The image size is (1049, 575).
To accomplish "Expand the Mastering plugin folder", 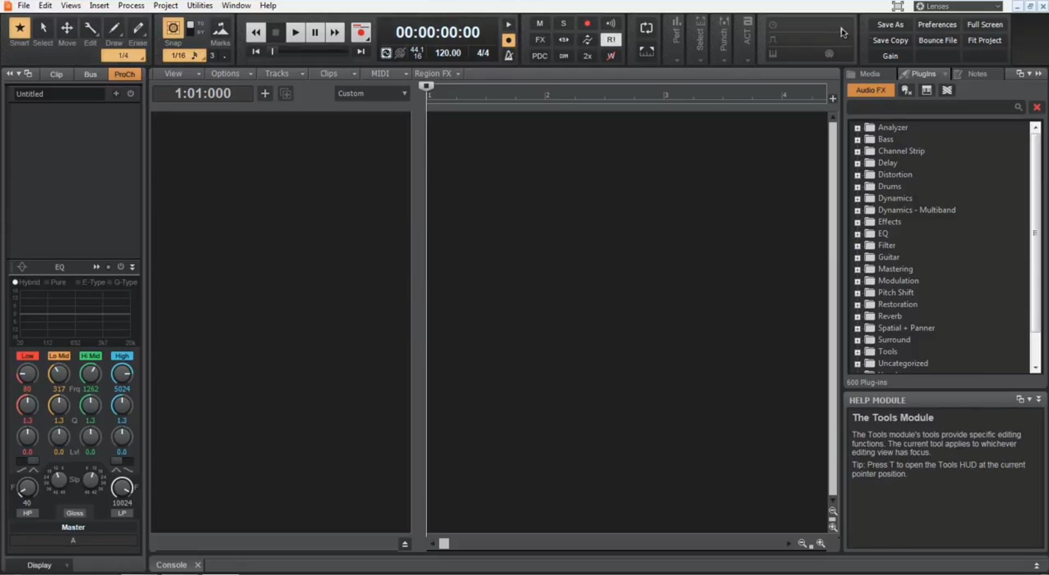I will tap(857, 269).
